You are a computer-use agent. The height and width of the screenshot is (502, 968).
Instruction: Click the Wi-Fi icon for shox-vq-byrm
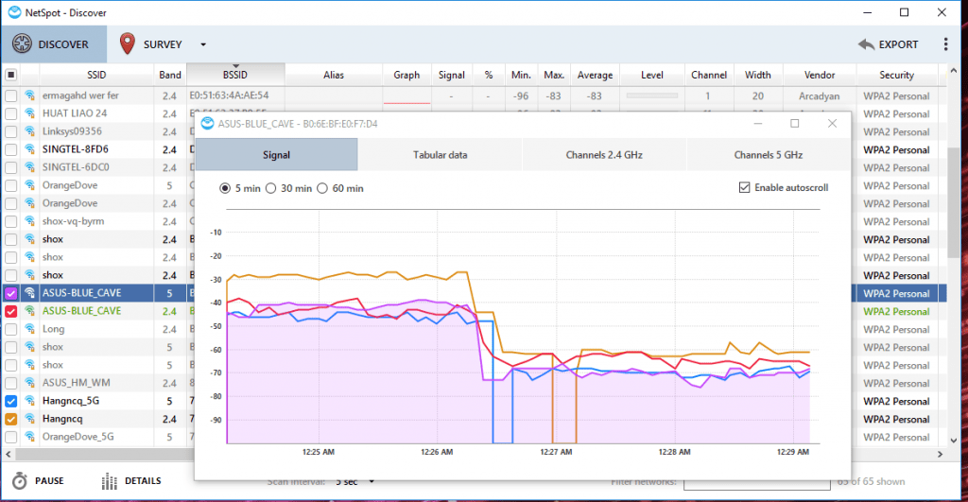(29, 221)
